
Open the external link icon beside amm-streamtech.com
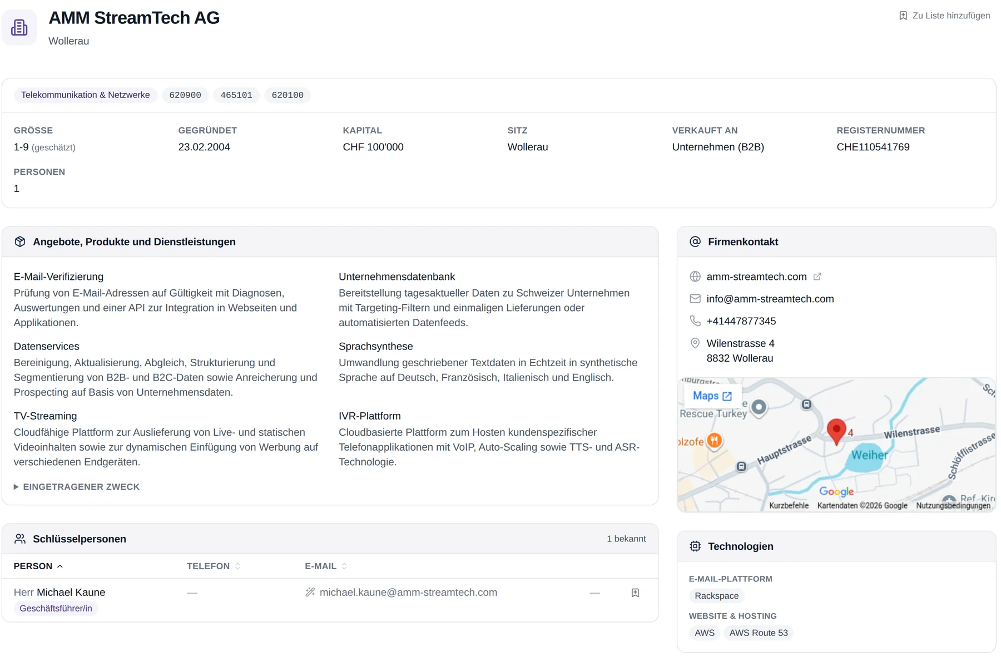[817, 277]
